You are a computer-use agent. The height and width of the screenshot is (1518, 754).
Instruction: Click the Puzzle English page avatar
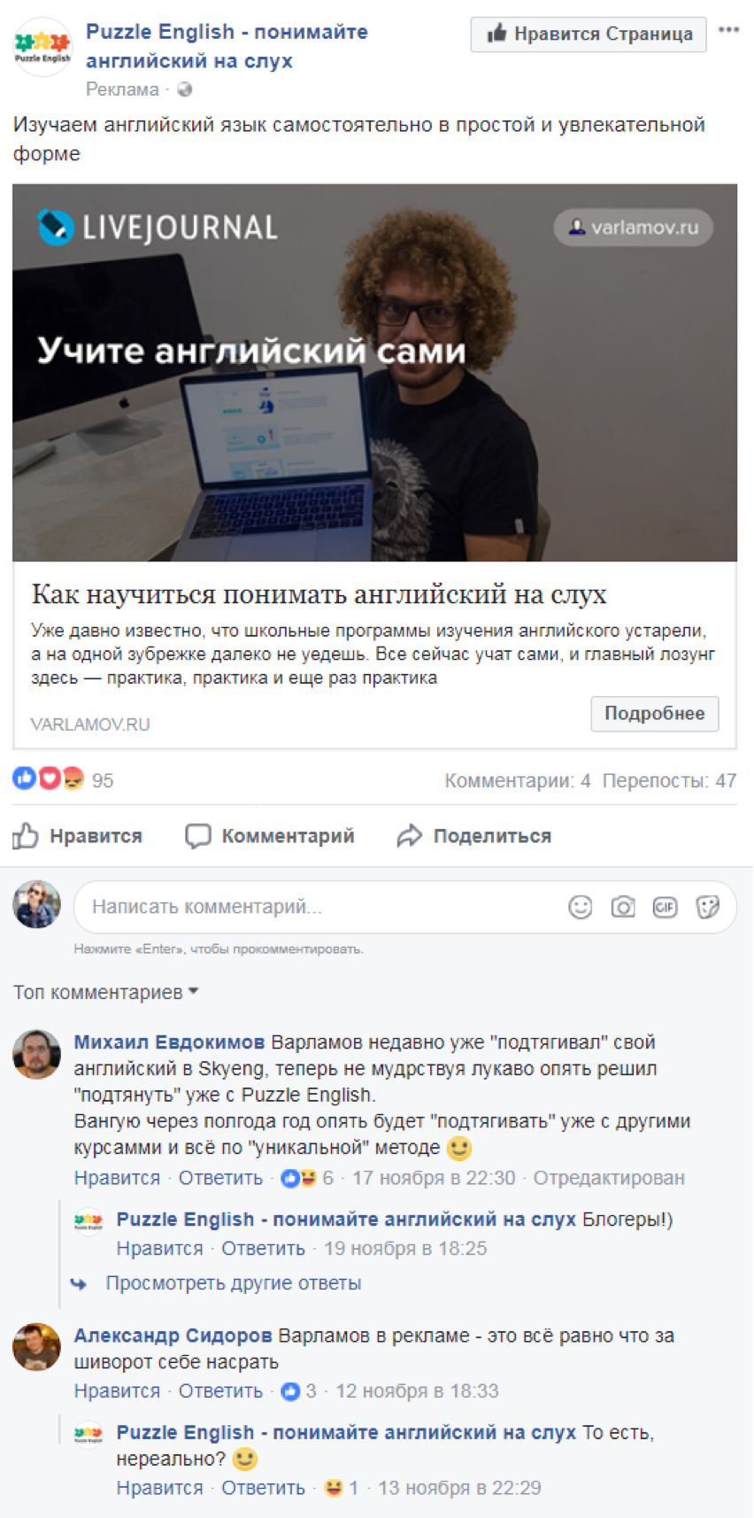click(x=42, y=46)
